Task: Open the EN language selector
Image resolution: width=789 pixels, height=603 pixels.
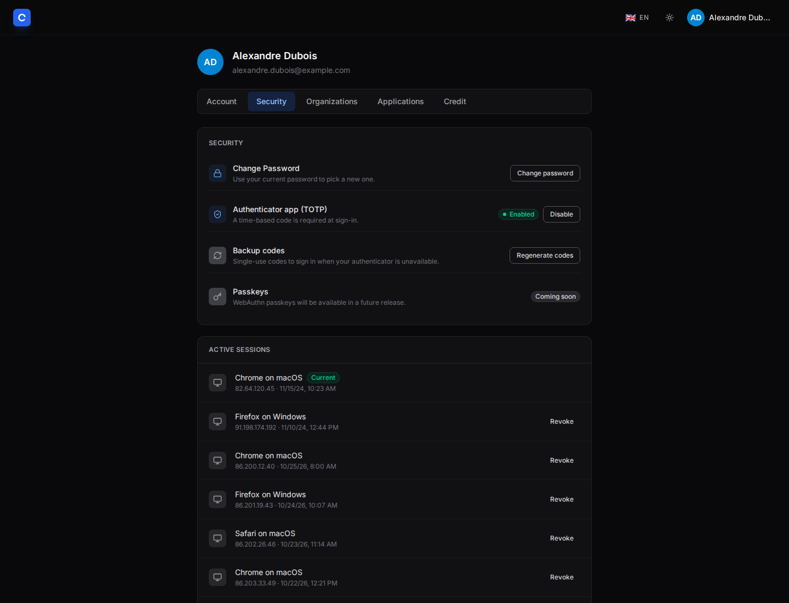Action: (x=637, y=18)
